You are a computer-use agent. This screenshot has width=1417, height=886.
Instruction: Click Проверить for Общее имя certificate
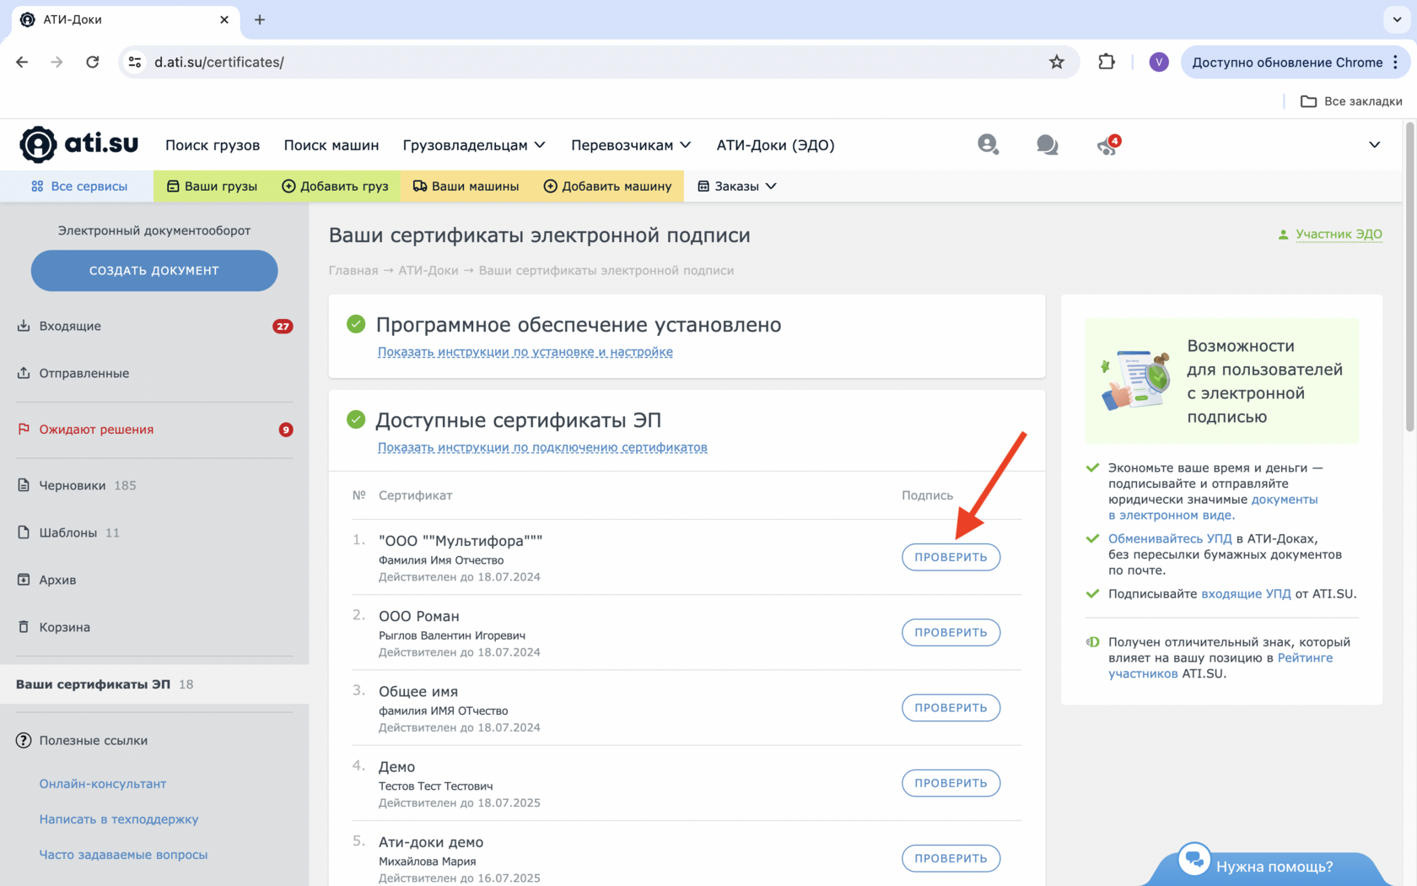[x=951, y=707]
